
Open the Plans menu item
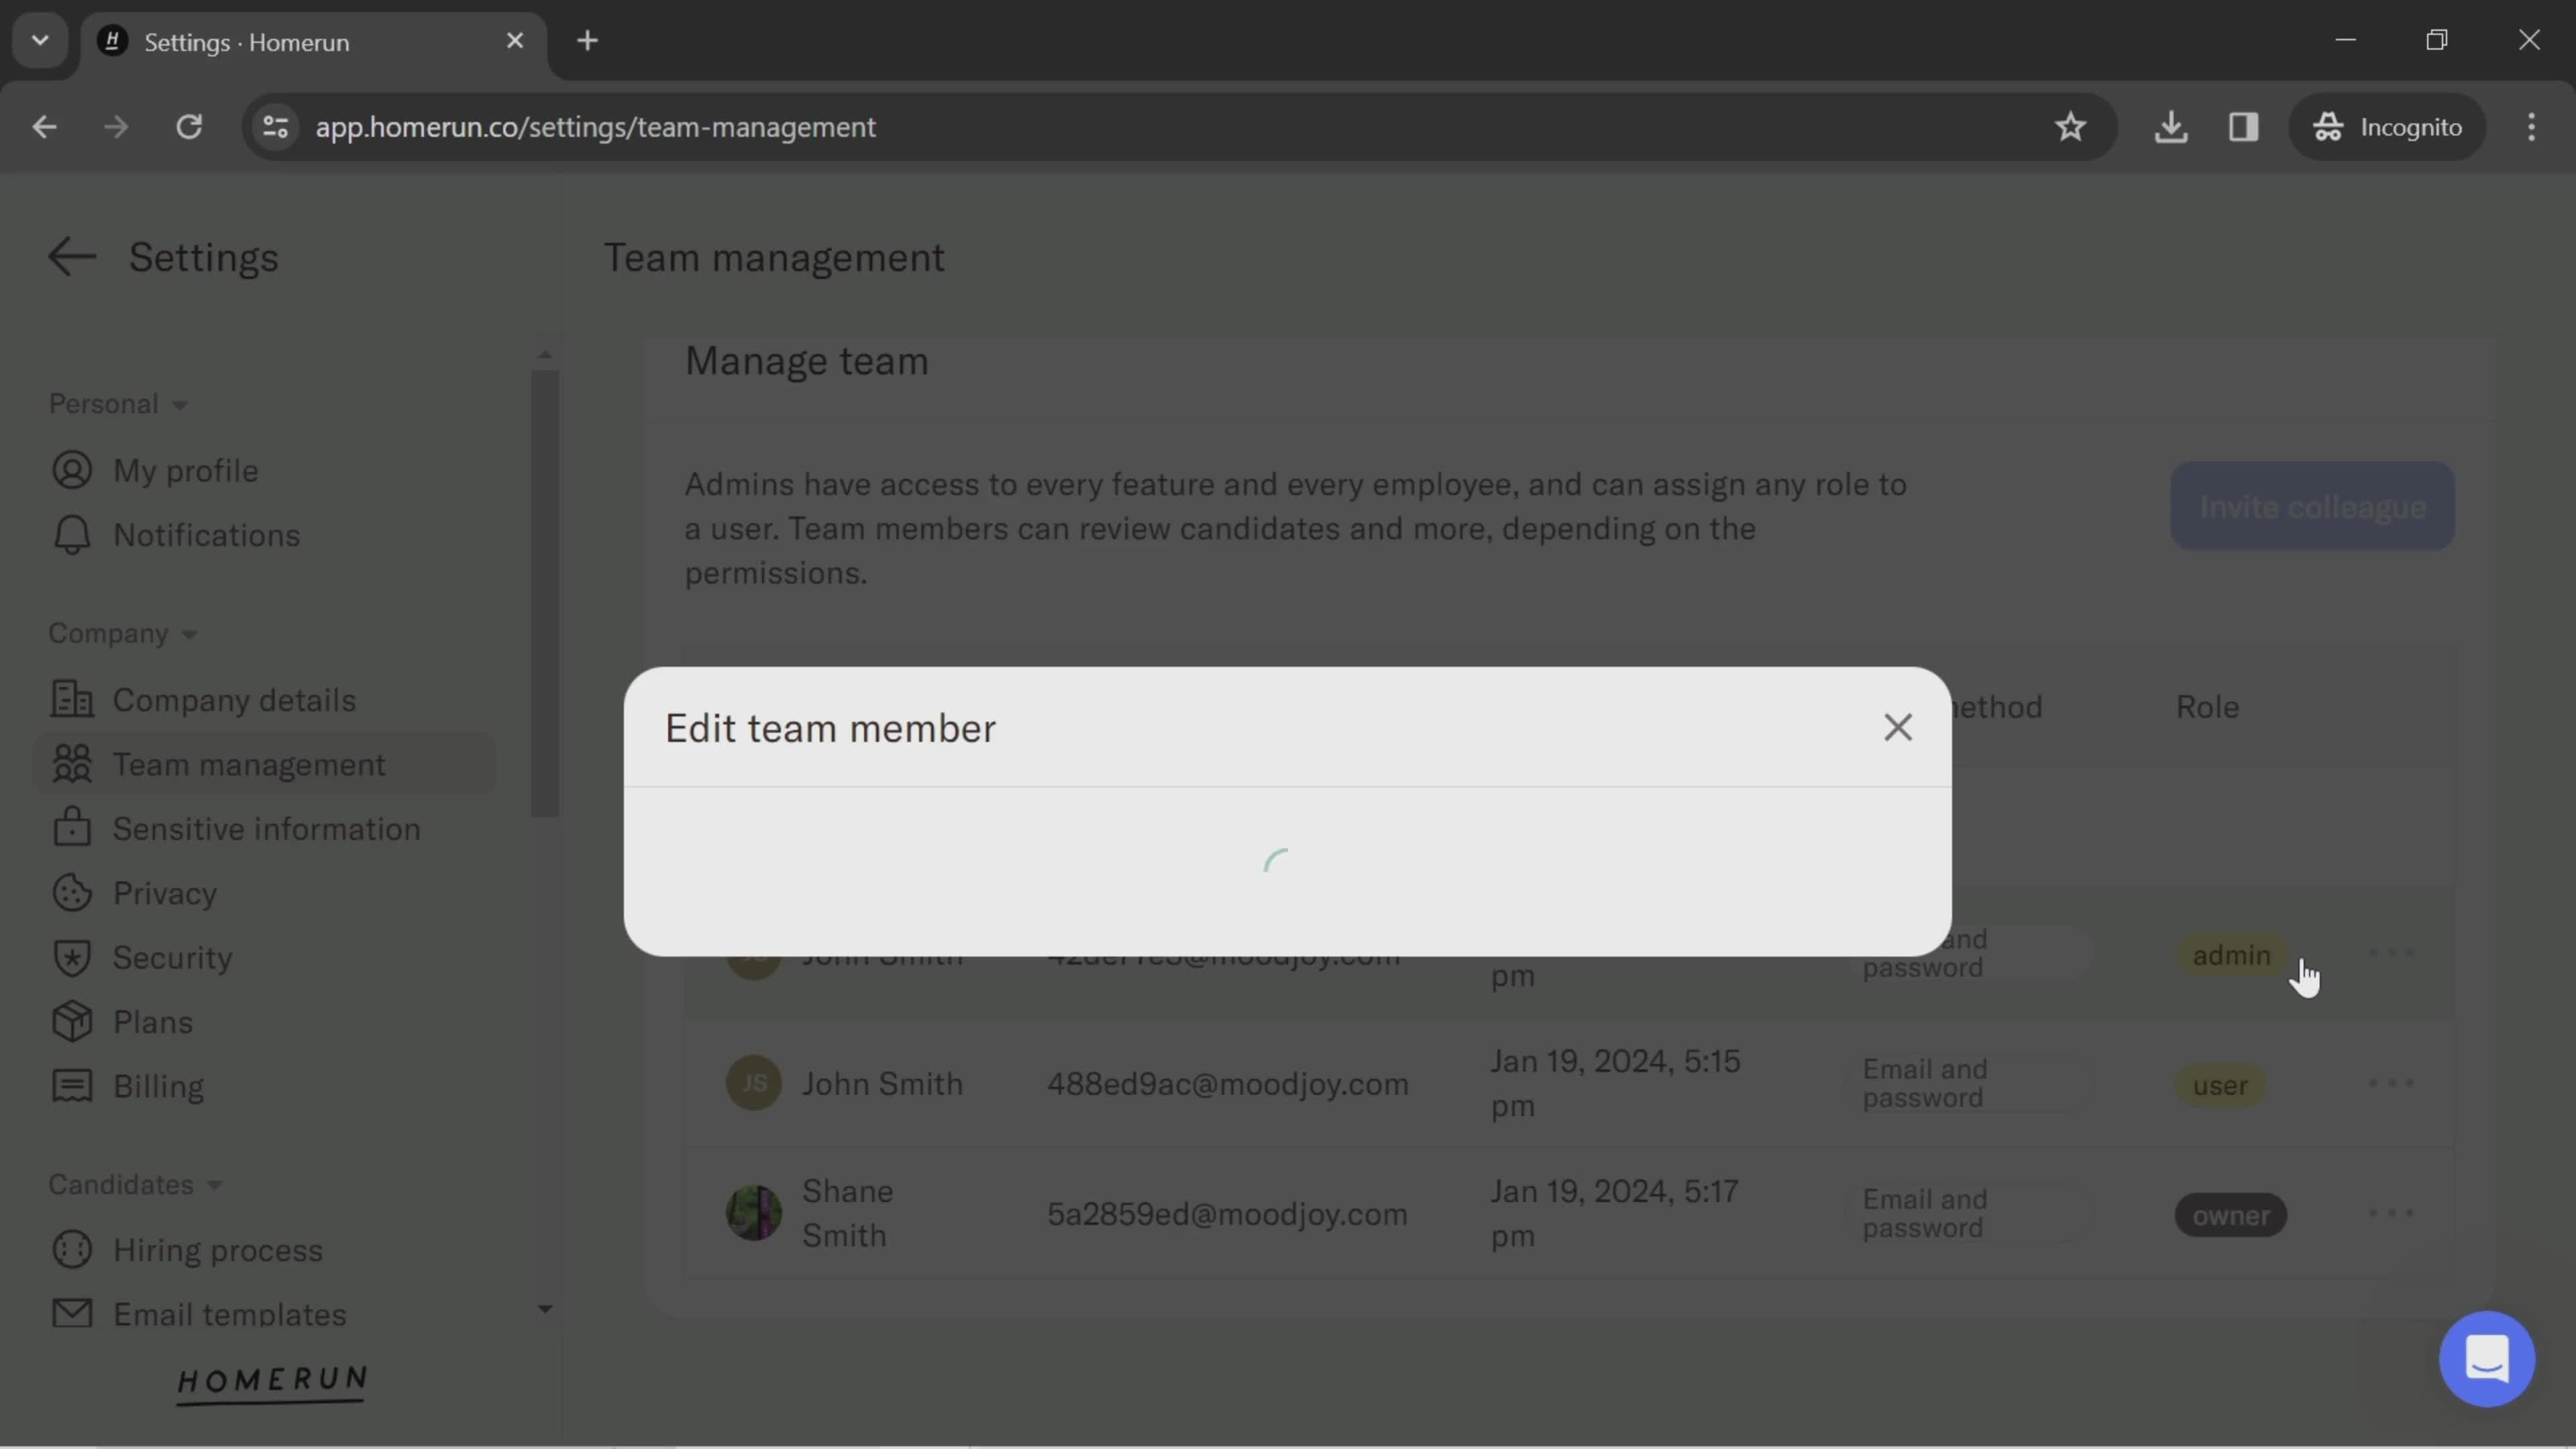pos(152,1022)
